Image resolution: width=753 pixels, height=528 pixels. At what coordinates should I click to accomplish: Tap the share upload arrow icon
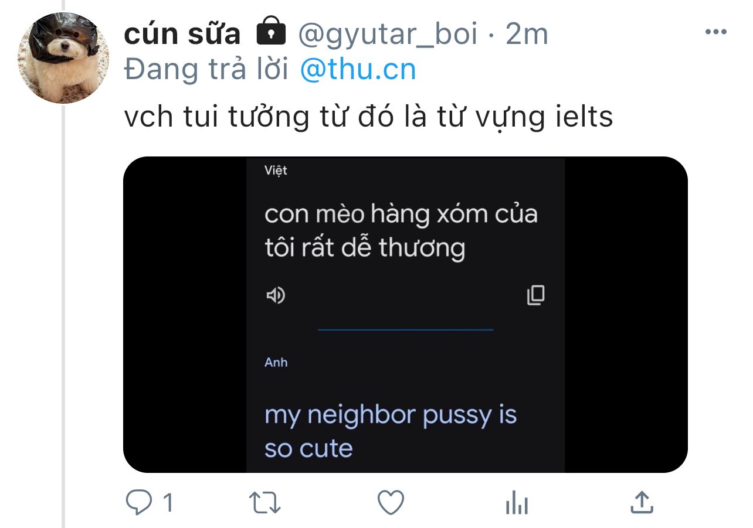pyautogui.click(x=642, y=502)
